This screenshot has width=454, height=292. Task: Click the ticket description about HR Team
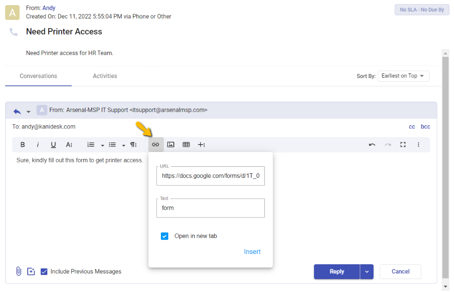pos(69,53)
